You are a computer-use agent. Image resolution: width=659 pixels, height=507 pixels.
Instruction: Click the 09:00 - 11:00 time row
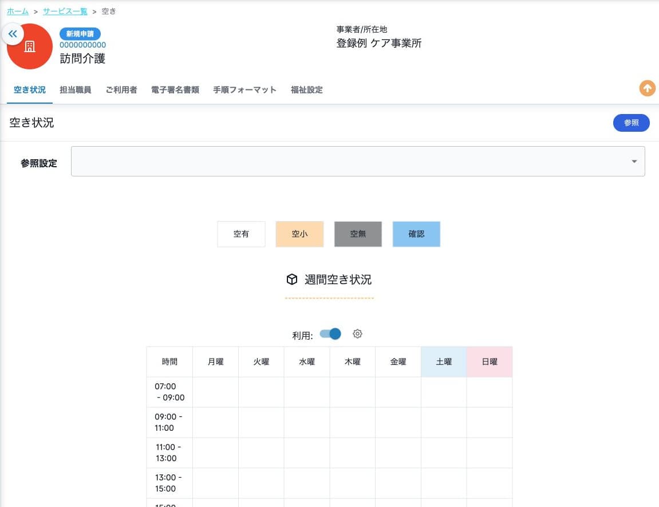[x=170, y=423]
